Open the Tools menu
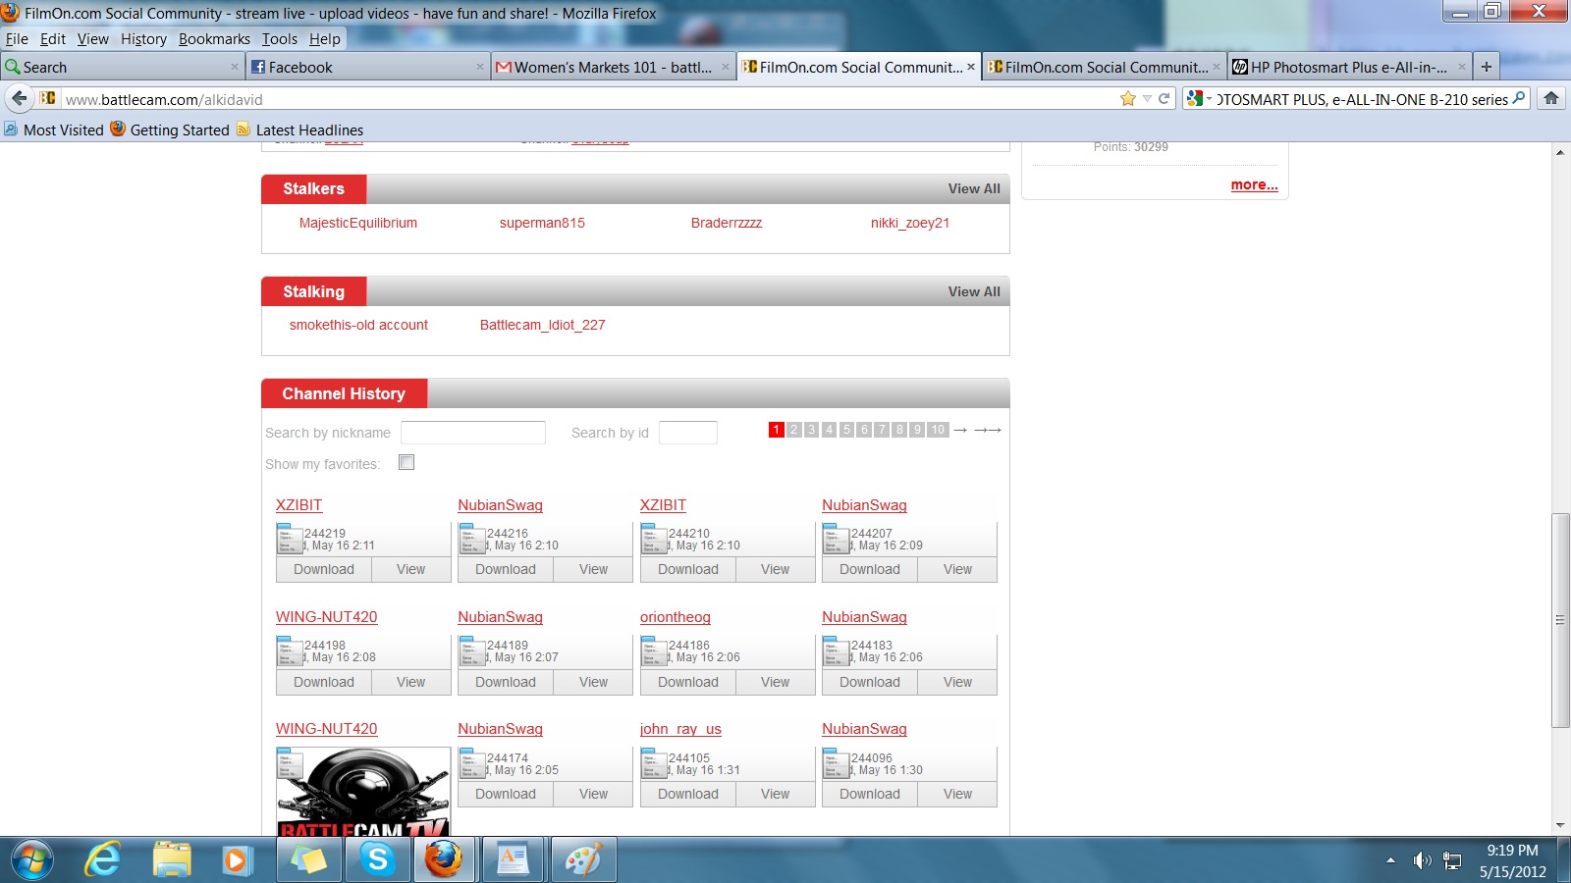 [x=280, y=39]
